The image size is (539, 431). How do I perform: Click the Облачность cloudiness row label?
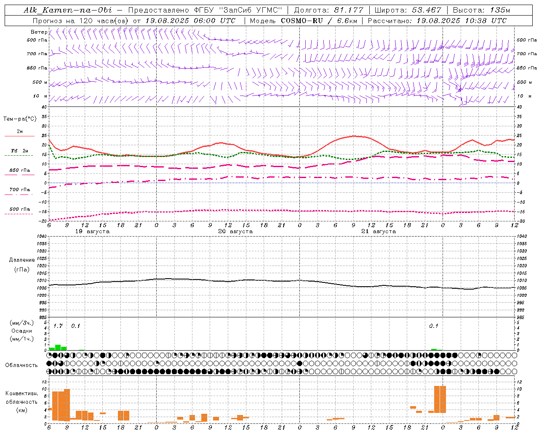[x=21, y=365]
